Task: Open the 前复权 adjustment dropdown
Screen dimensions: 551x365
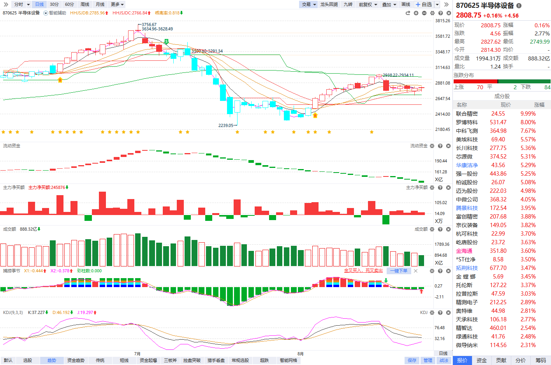Action: pyautogui.click(x=368, y=4)
